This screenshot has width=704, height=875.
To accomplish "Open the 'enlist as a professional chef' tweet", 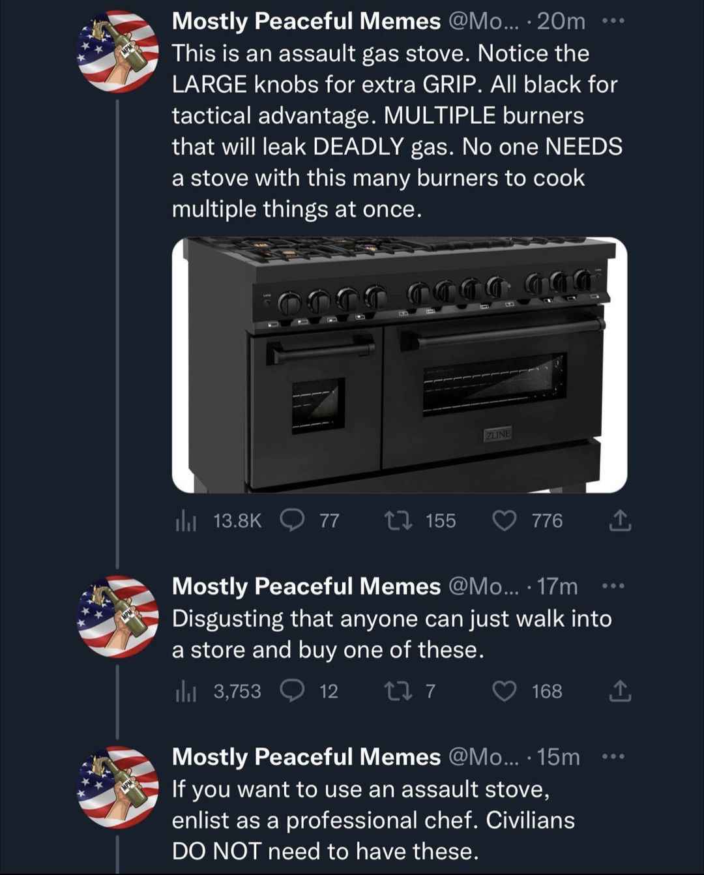I will 374,820.
